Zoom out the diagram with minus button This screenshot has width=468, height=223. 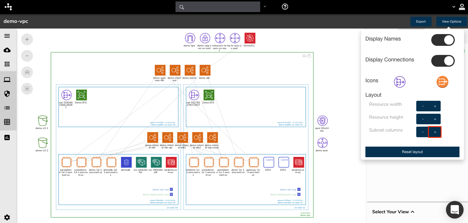click(x=27, y=56)
